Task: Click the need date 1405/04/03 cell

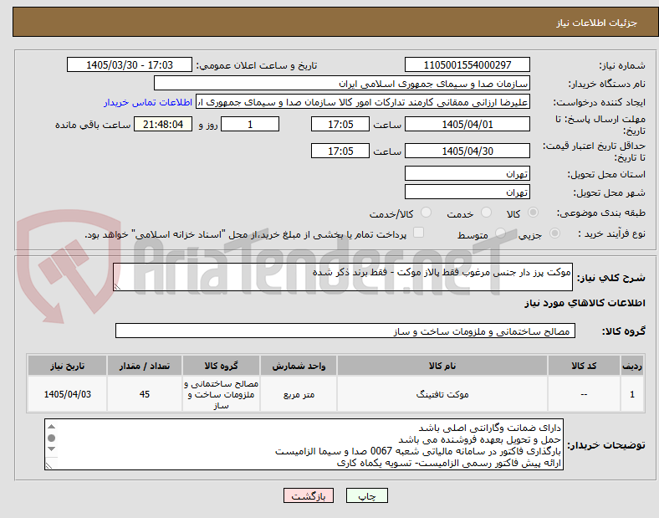Action: (67, 394)
